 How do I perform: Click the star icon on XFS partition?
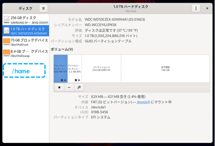click(x=76, y=80)
